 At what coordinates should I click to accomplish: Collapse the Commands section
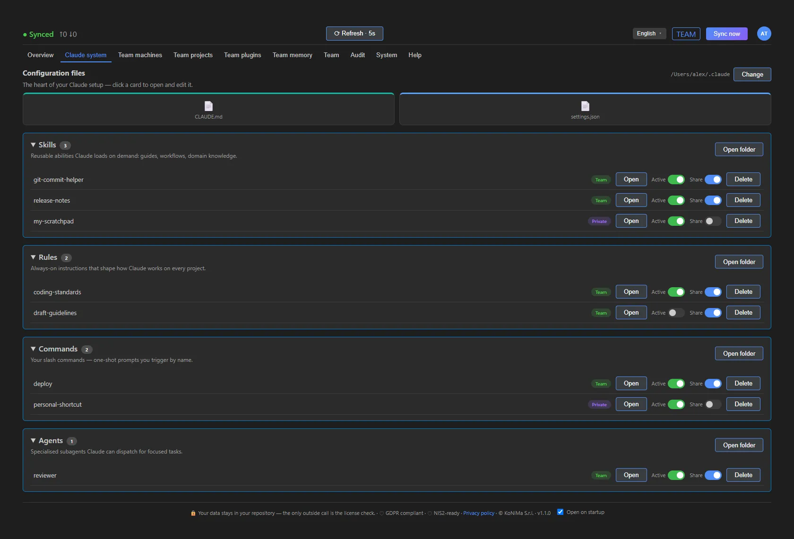33,349
